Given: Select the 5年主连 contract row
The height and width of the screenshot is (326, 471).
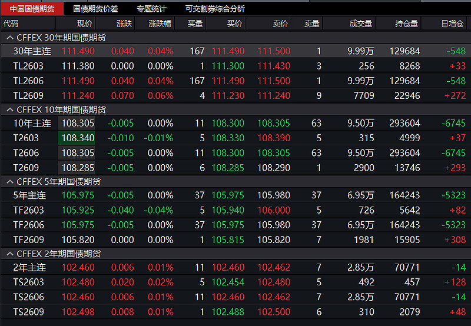Looking at the screenshot, I should point(235,195).
